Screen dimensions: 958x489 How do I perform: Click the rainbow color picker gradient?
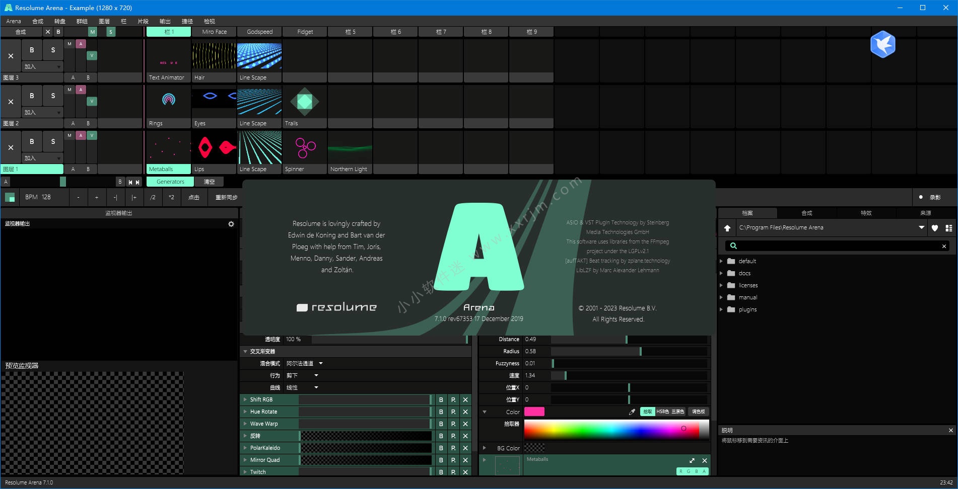tap(617, 430)
